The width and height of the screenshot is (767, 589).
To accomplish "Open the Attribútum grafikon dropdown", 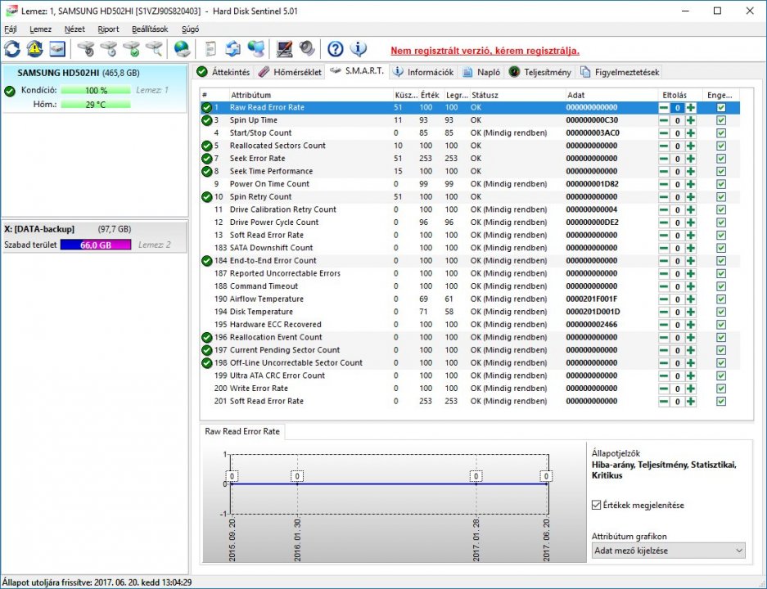I will 668,551.
